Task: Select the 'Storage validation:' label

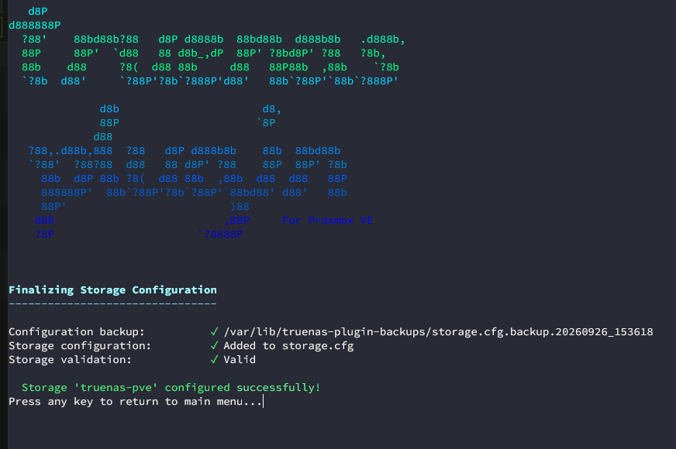Action: coord(70,359)
